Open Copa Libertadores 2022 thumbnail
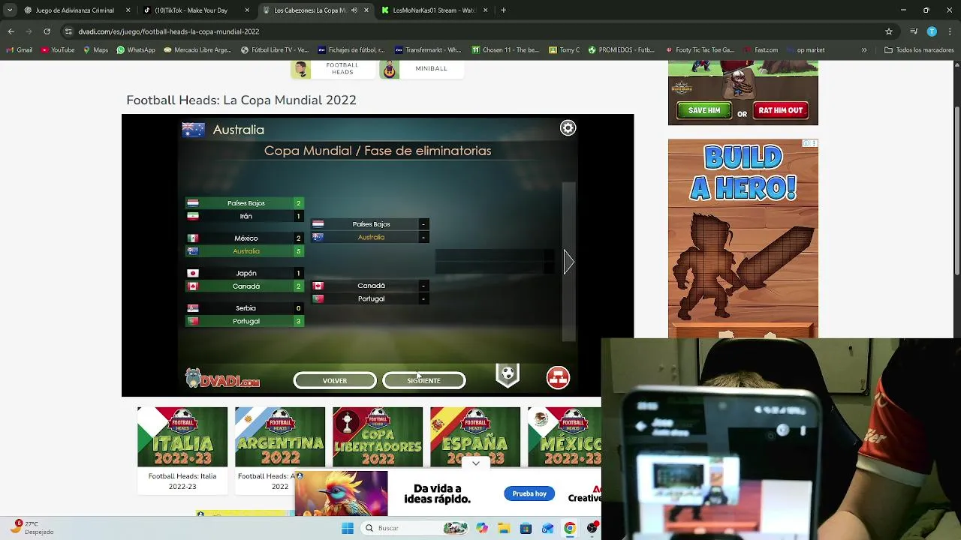This screenshot has width=961, height=540. (378, 437)
